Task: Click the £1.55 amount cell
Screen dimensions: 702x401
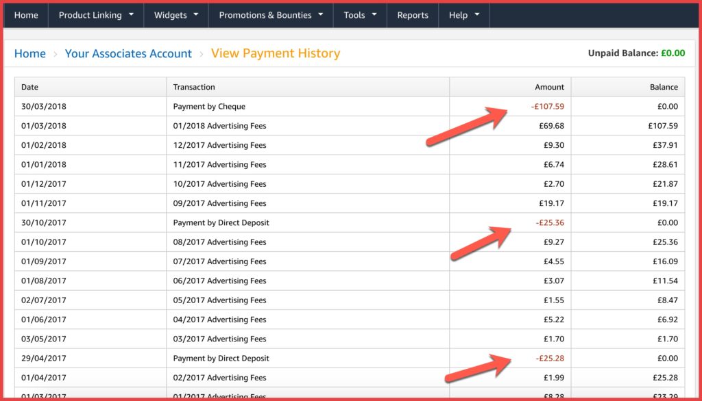Action: (x=510, y=300)
